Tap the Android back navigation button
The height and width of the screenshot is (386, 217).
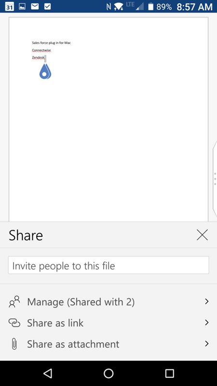[x=47, y=373]
